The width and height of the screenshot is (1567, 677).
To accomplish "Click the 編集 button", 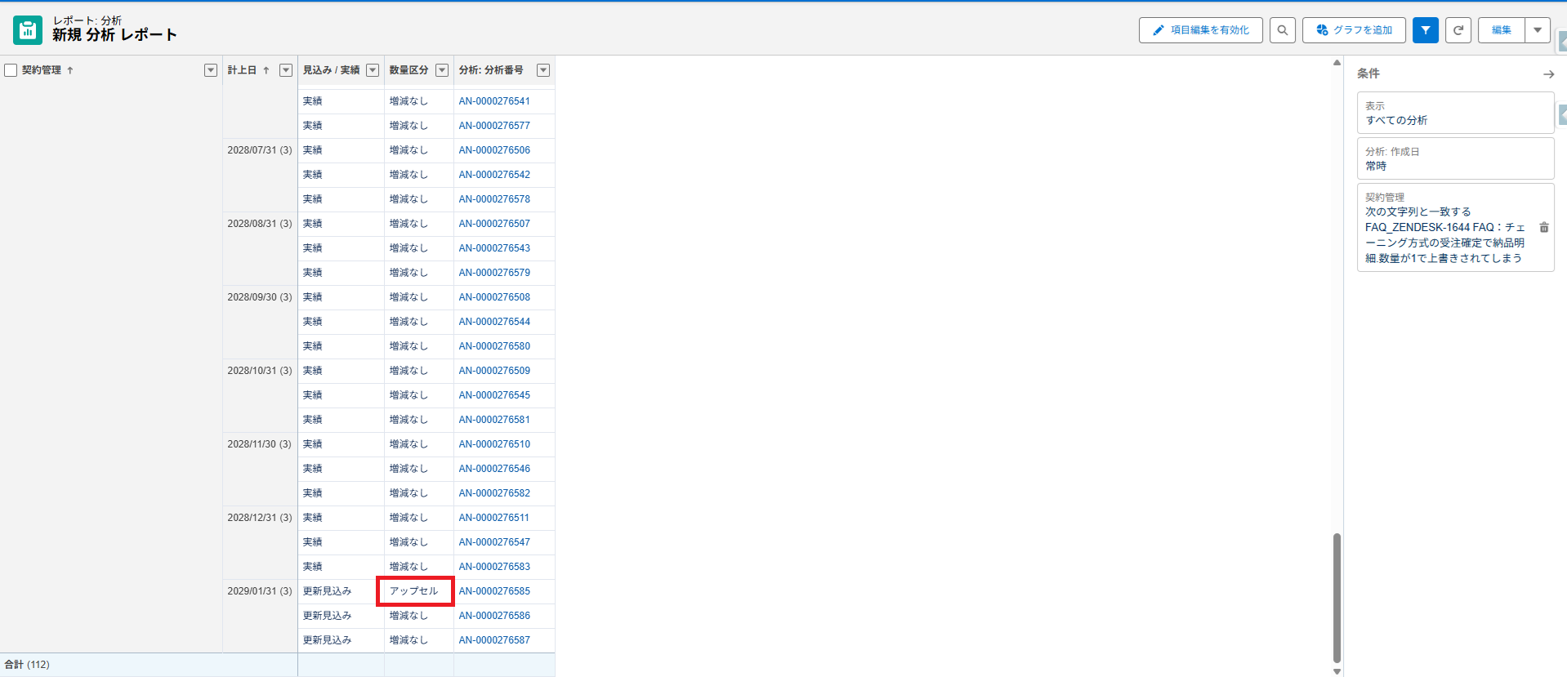I will 1502,30.
